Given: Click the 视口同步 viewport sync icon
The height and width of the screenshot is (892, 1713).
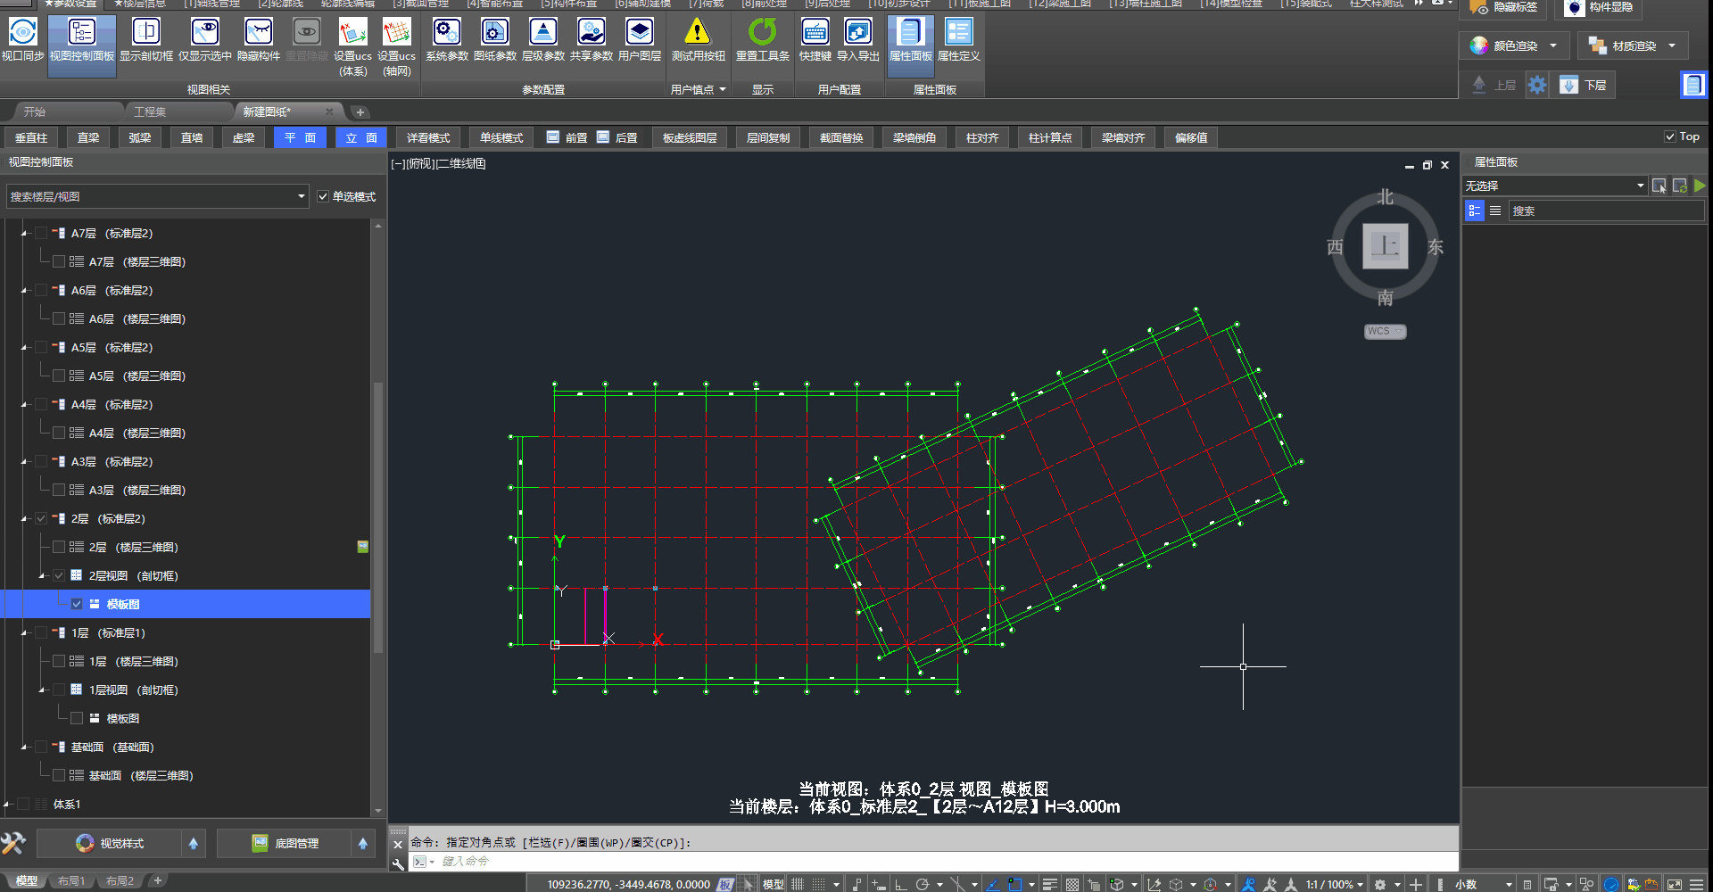Looking at the screenshot, I should (x=22, y=33).
